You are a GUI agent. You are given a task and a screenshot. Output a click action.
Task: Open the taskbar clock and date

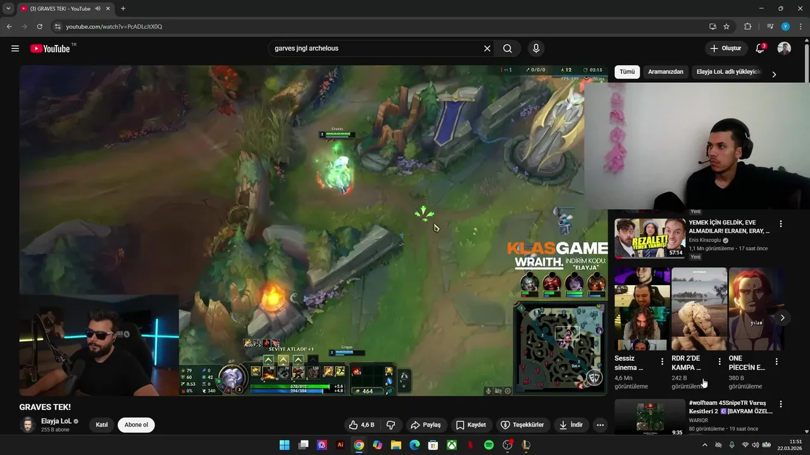[791, 445]
